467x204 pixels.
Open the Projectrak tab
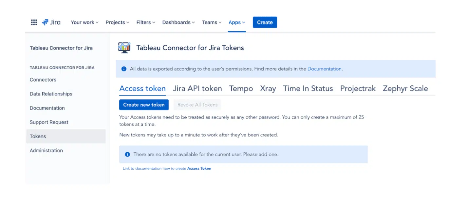click(358, 89)
